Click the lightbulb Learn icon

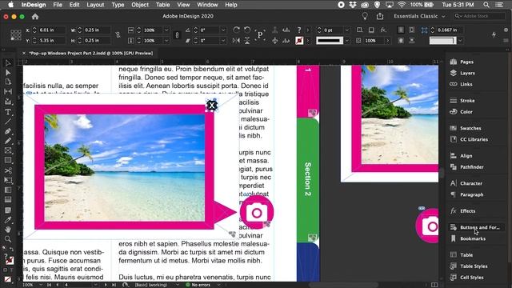365,16
